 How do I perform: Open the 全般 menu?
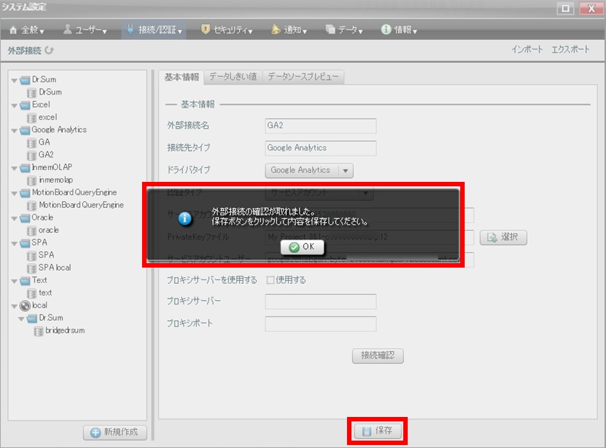pyautogui.click(x=27, y=30)
